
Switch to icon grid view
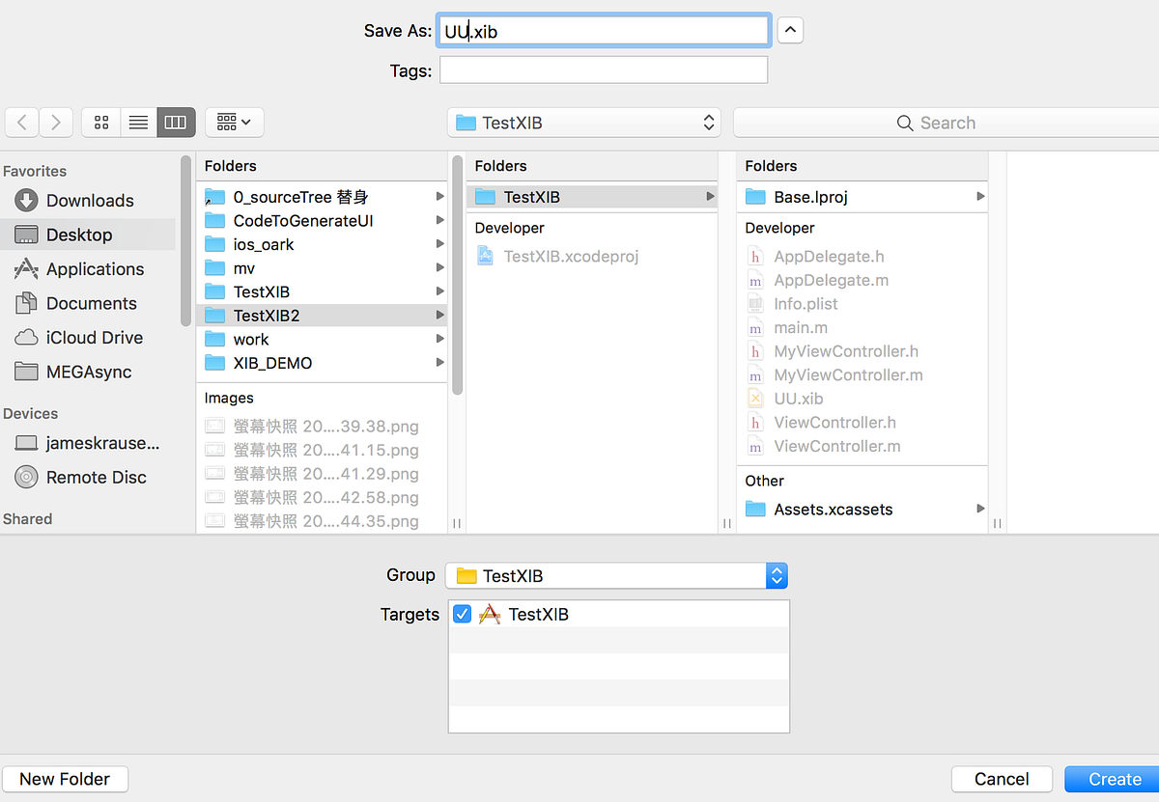[100, 122]
